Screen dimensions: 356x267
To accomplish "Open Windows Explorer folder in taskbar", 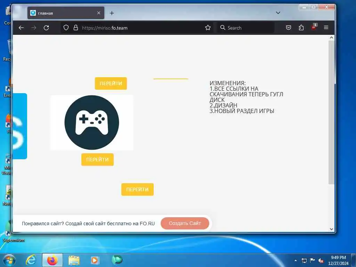I will 74,260.
